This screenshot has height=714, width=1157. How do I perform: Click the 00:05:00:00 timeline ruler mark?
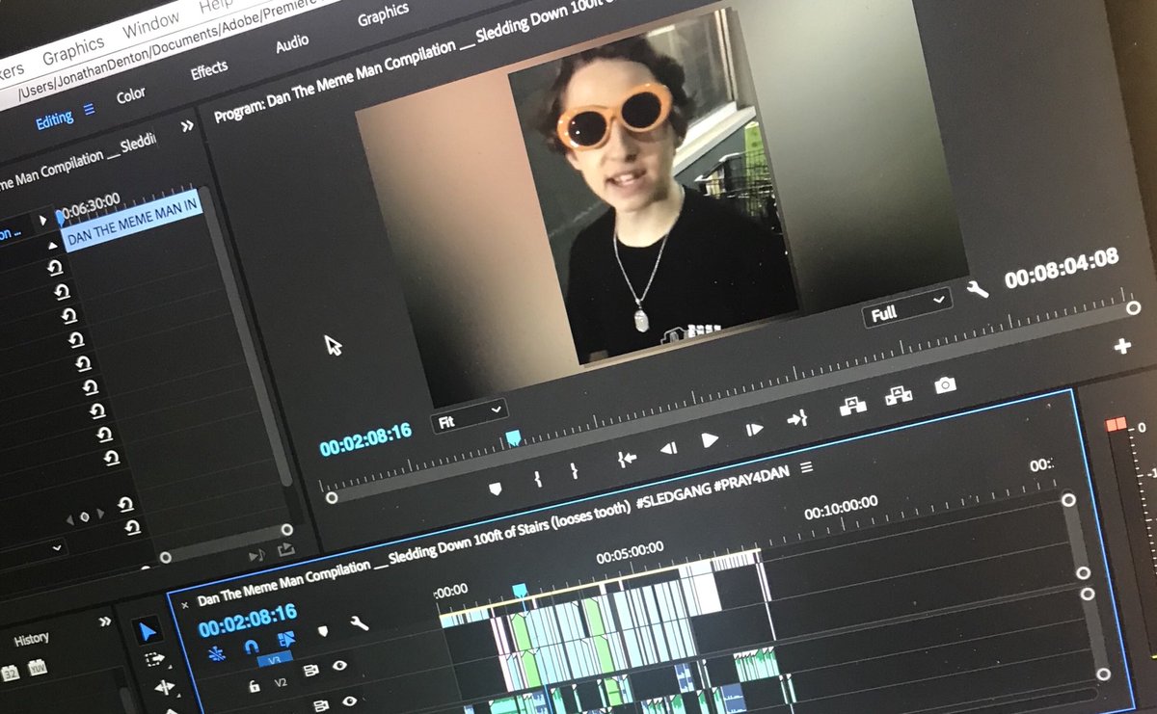click(630, 555)
